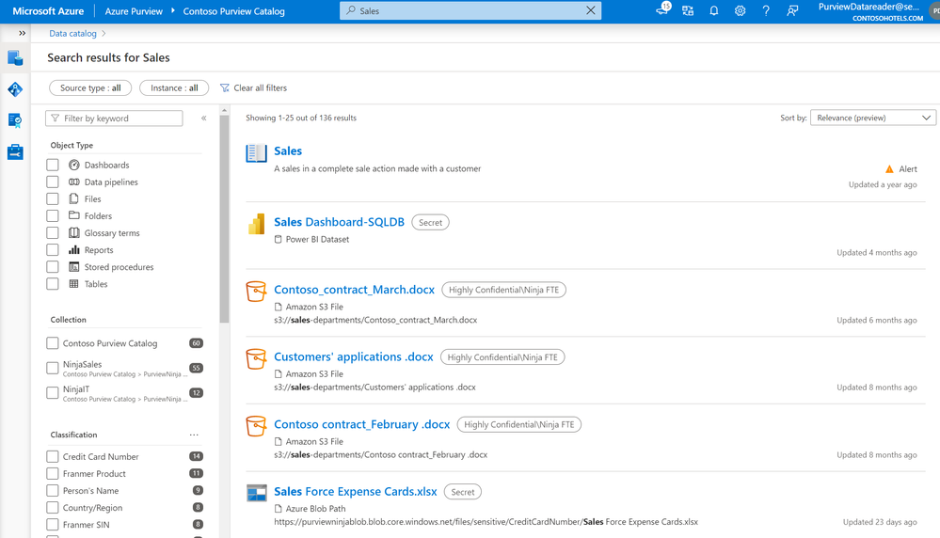Collapse the filter panel with double arrow
Viewport: 940px width, 538px height.
204,119
